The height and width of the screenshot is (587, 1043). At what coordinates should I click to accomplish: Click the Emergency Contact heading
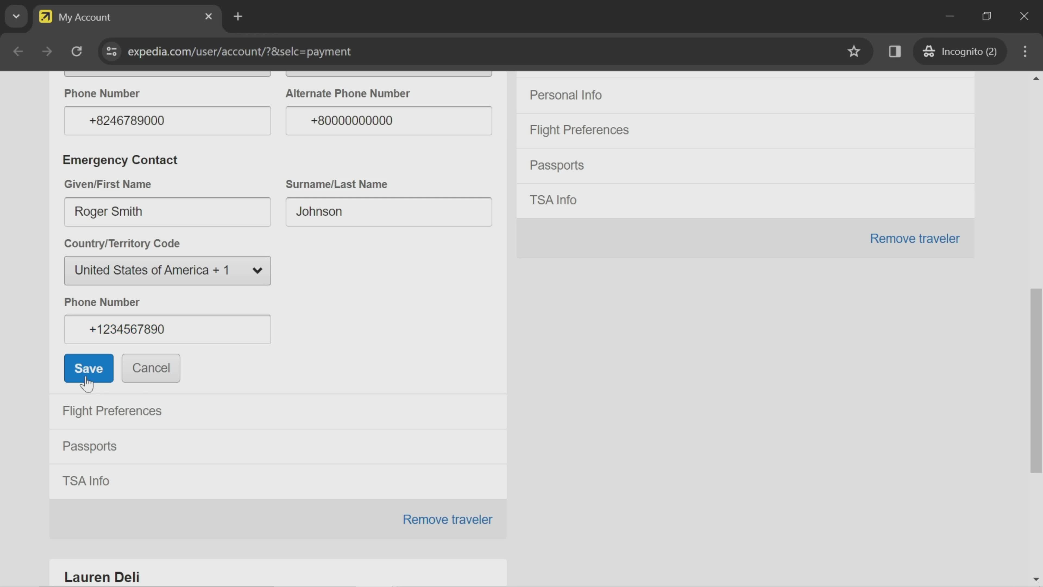pyautogui.click(x=120, y=160)
